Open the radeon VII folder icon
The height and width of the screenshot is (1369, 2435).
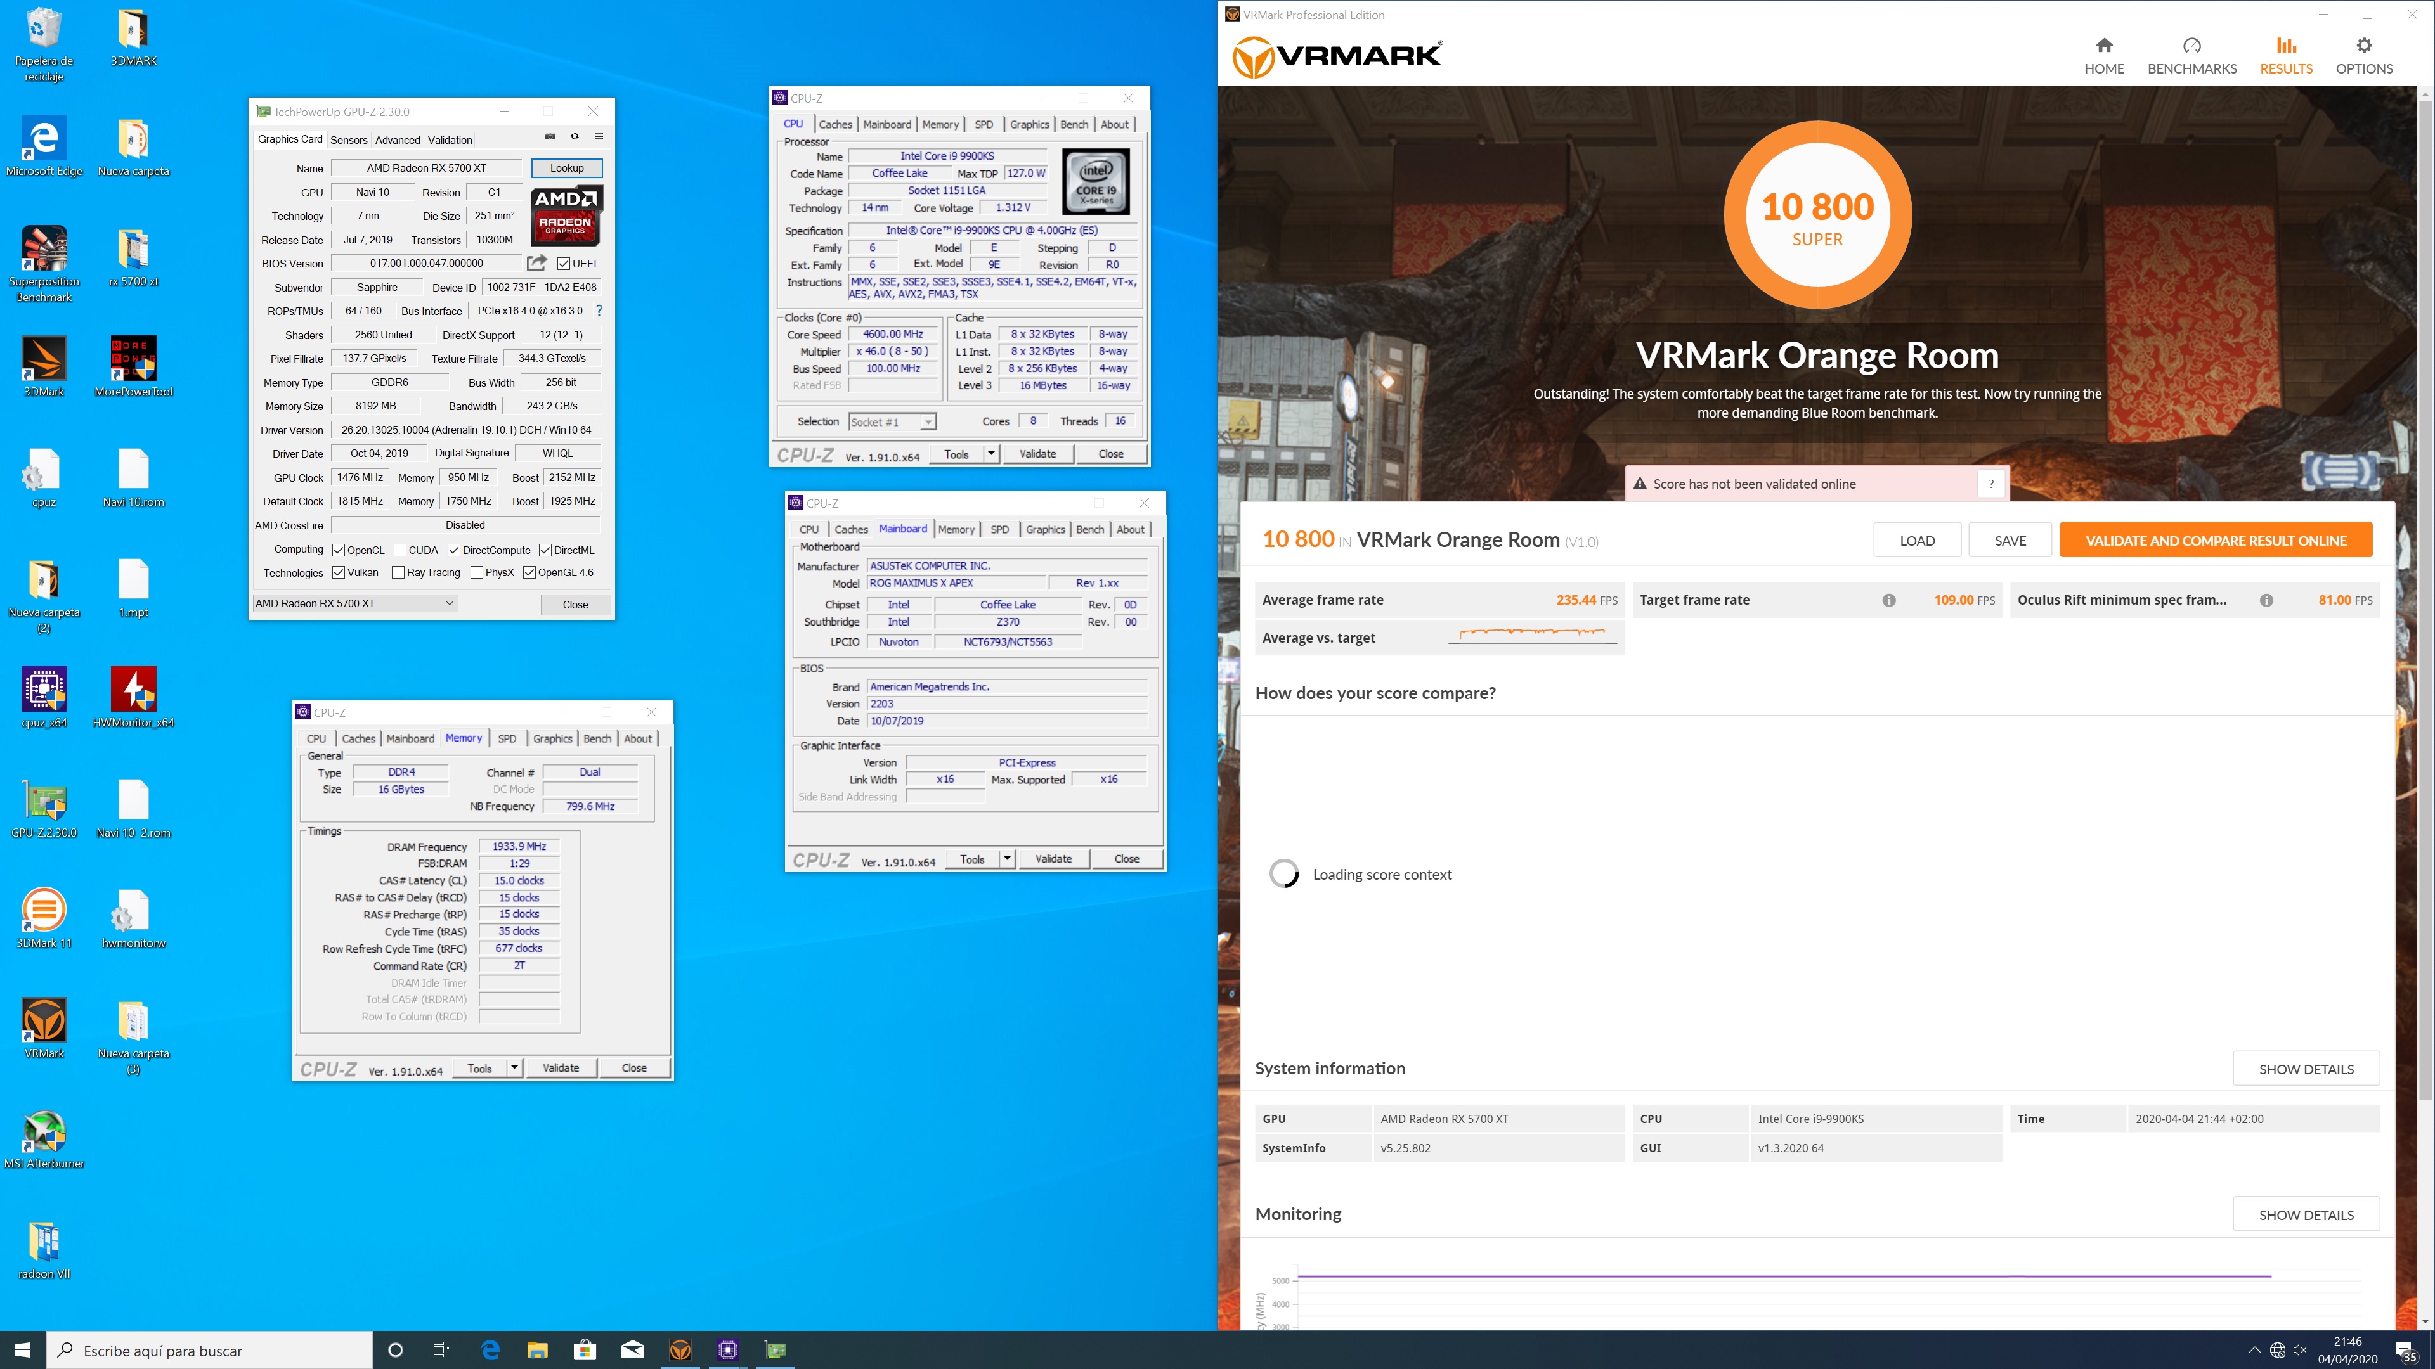(x=44, y=1249)
